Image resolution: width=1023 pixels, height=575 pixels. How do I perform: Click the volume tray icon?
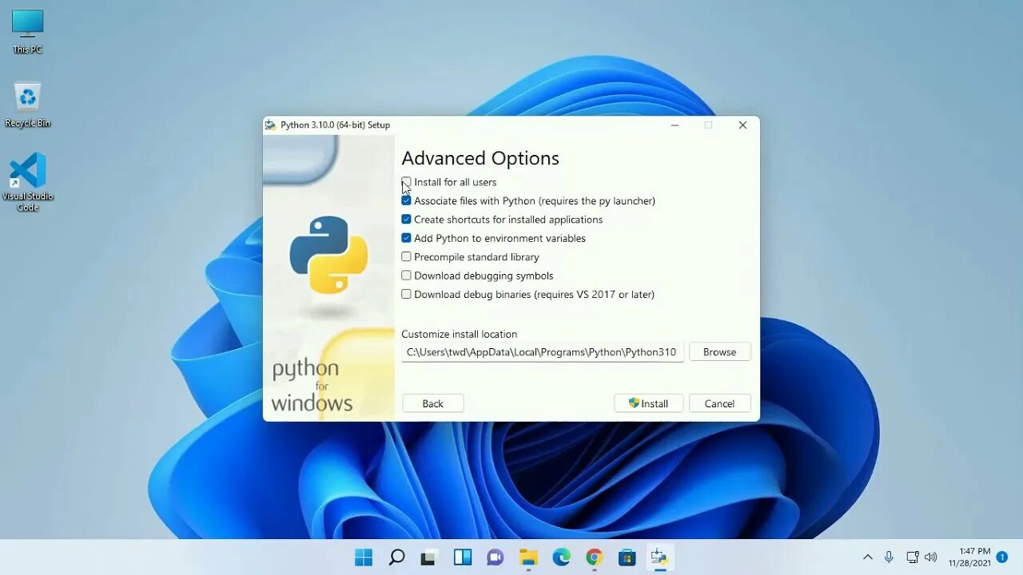(930, 557)
